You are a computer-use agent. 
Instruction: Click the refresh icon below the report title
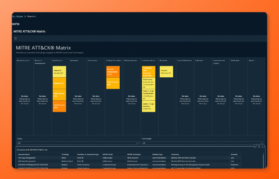(x=16, y=38)
